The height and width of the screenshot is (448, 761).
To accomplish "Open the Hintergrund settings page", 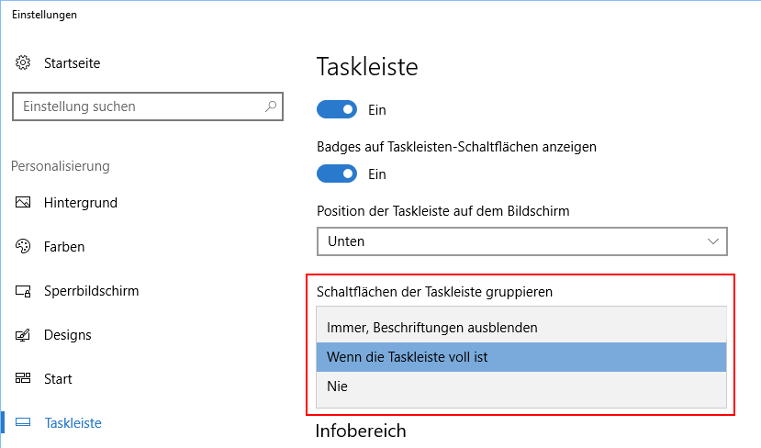I will [81, 202].
